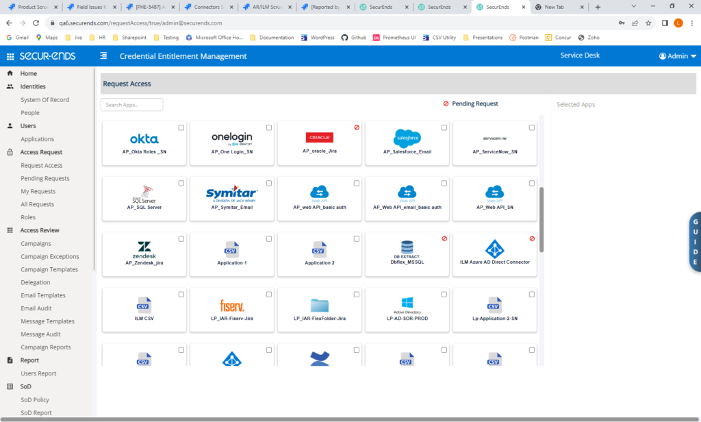Screen dimensions: 701x422
Task: Switch to the New Tab browser tab
Action: pyautogui.click(x=559, y=7)
